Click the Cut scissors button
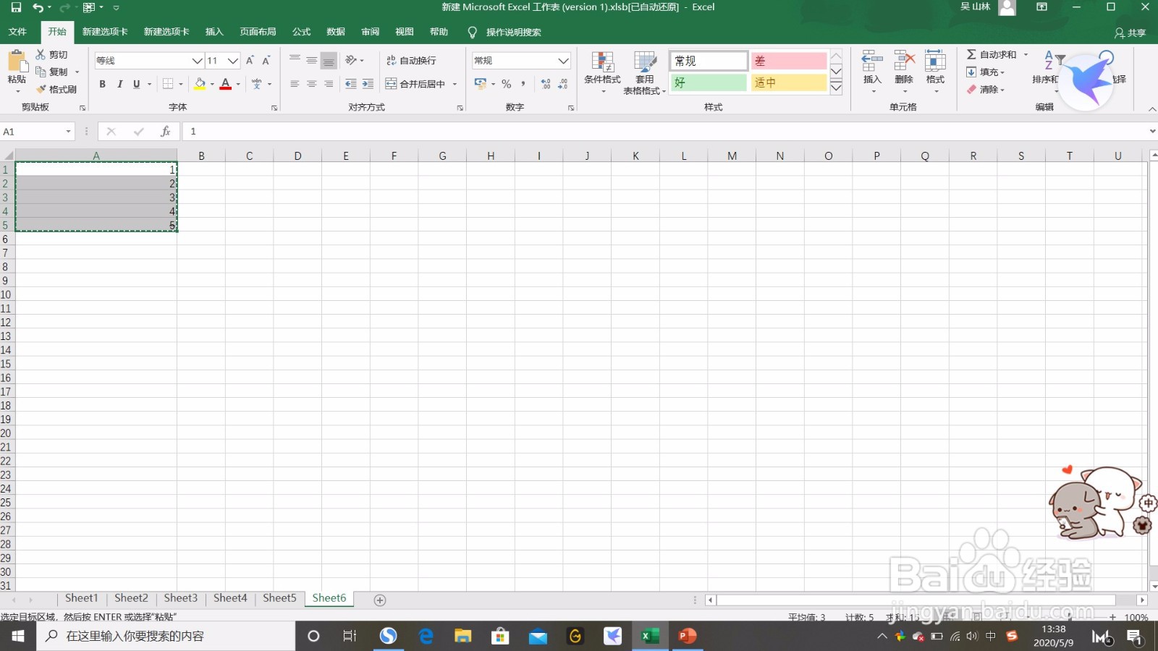The width and height of the screenshot is (1158, 651). [x=51, y=55]
